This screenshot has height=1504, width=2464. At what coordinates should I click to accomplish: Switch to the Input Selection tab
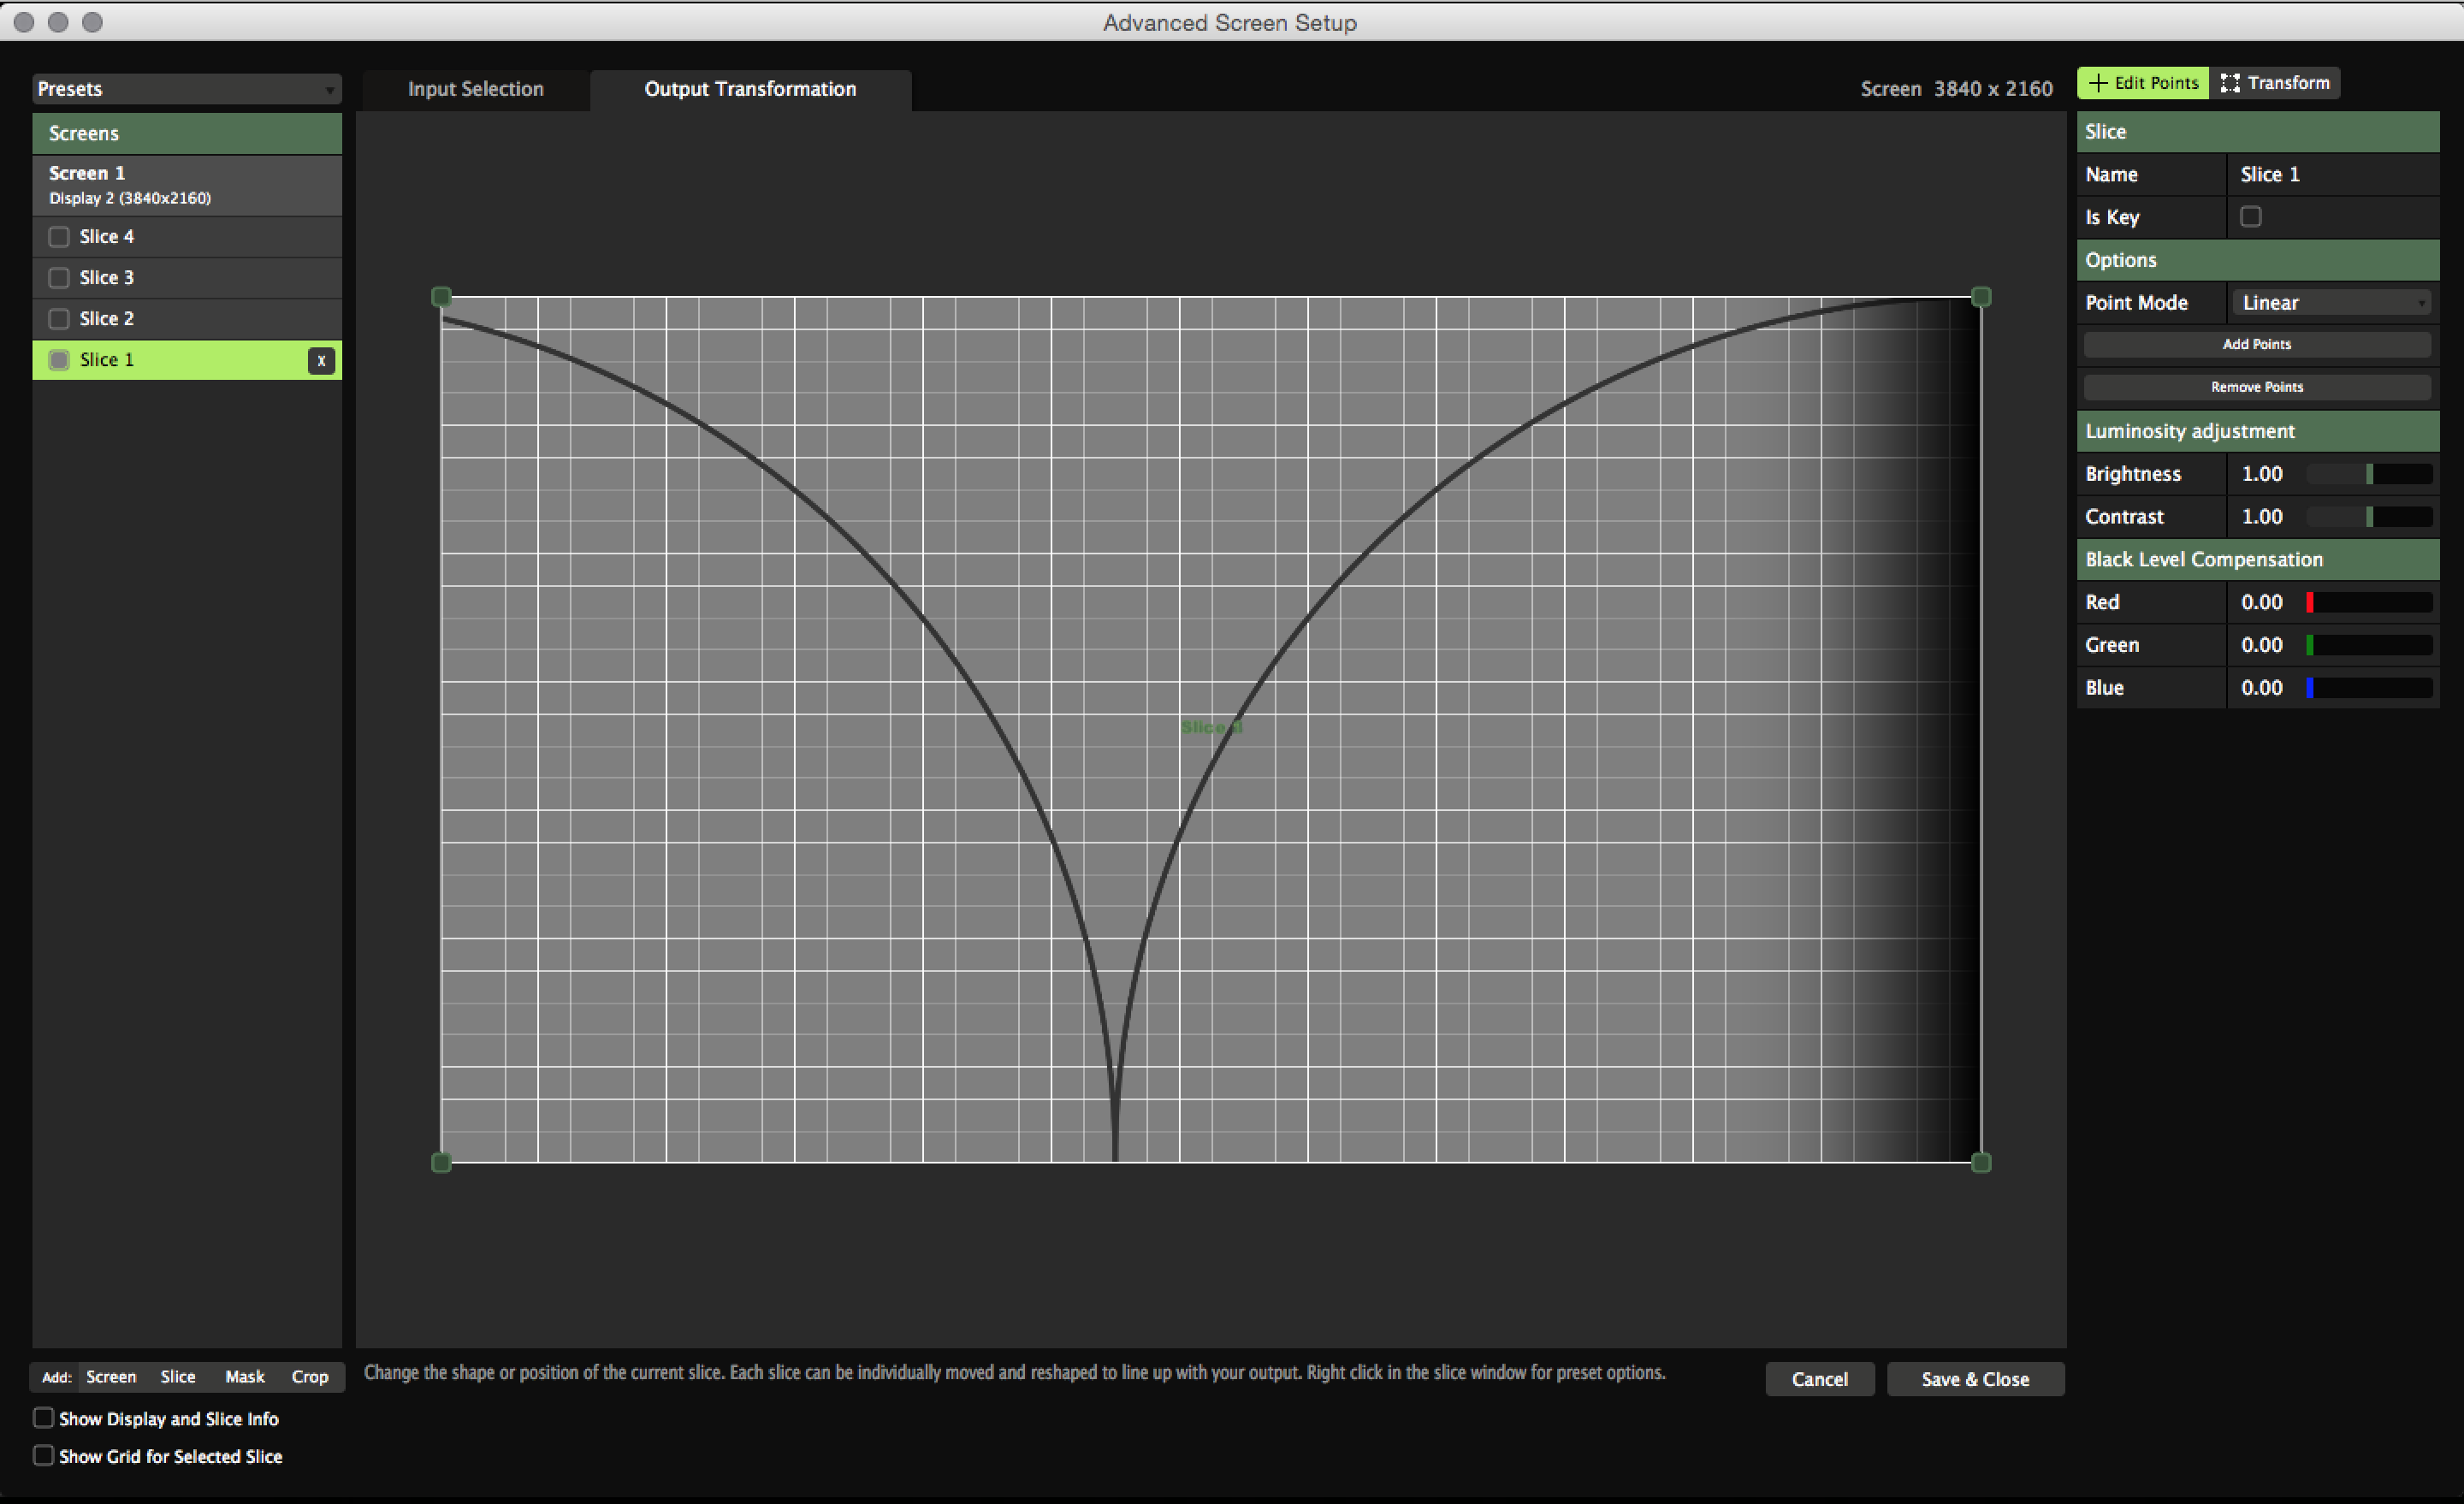[x=475, y=89]
